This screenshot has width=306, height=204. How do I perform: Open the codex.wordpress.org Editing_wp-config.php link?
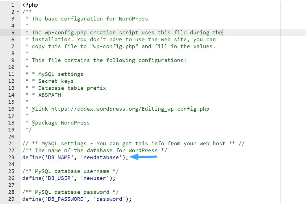pyautogui.click(x=130, y=109)
